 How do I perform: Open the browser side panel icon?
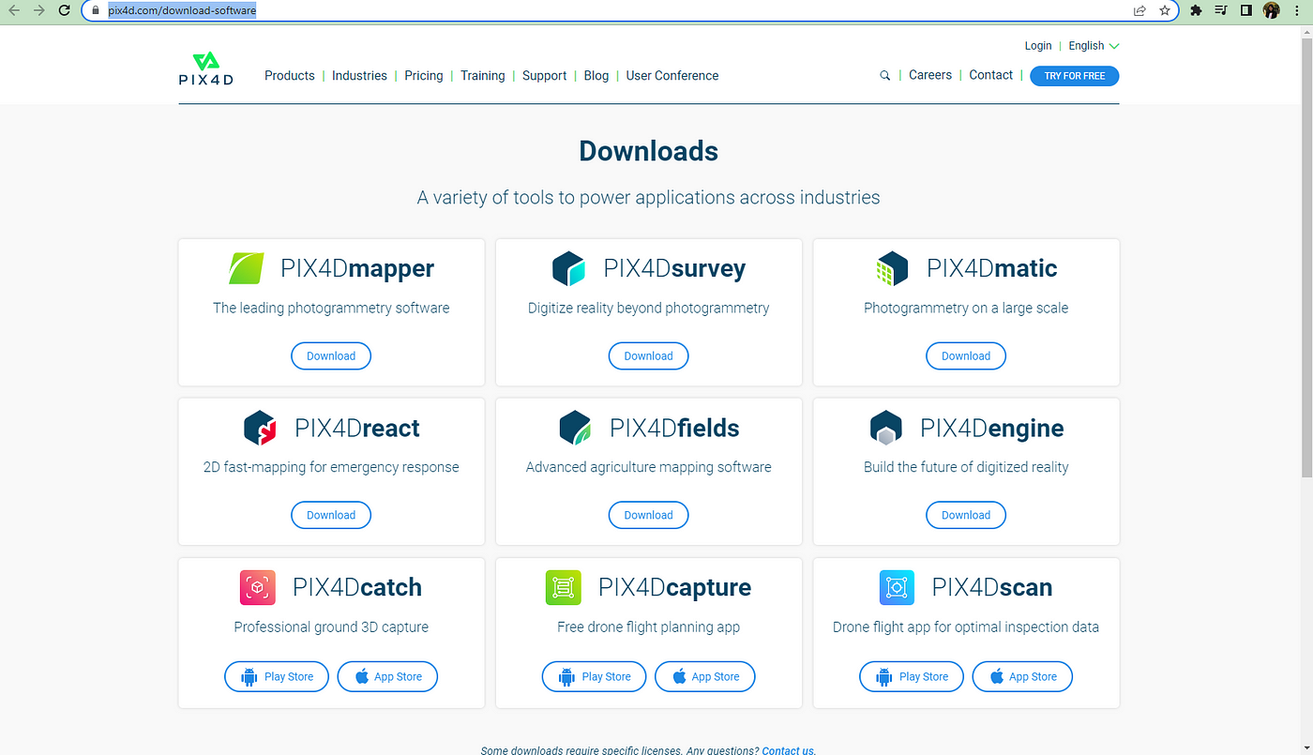point(1246,10)
